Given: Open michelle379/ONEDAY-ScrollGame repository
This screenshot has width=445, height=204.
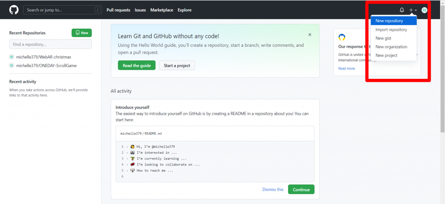Looking at the screenshot, I should [x=46, y=66].
